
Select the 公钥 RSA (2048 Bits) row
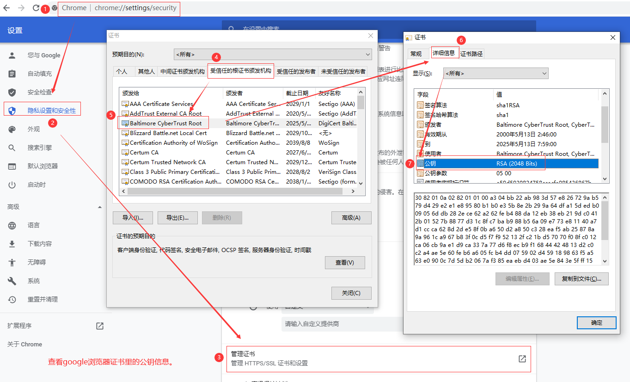tap(508, 163)
